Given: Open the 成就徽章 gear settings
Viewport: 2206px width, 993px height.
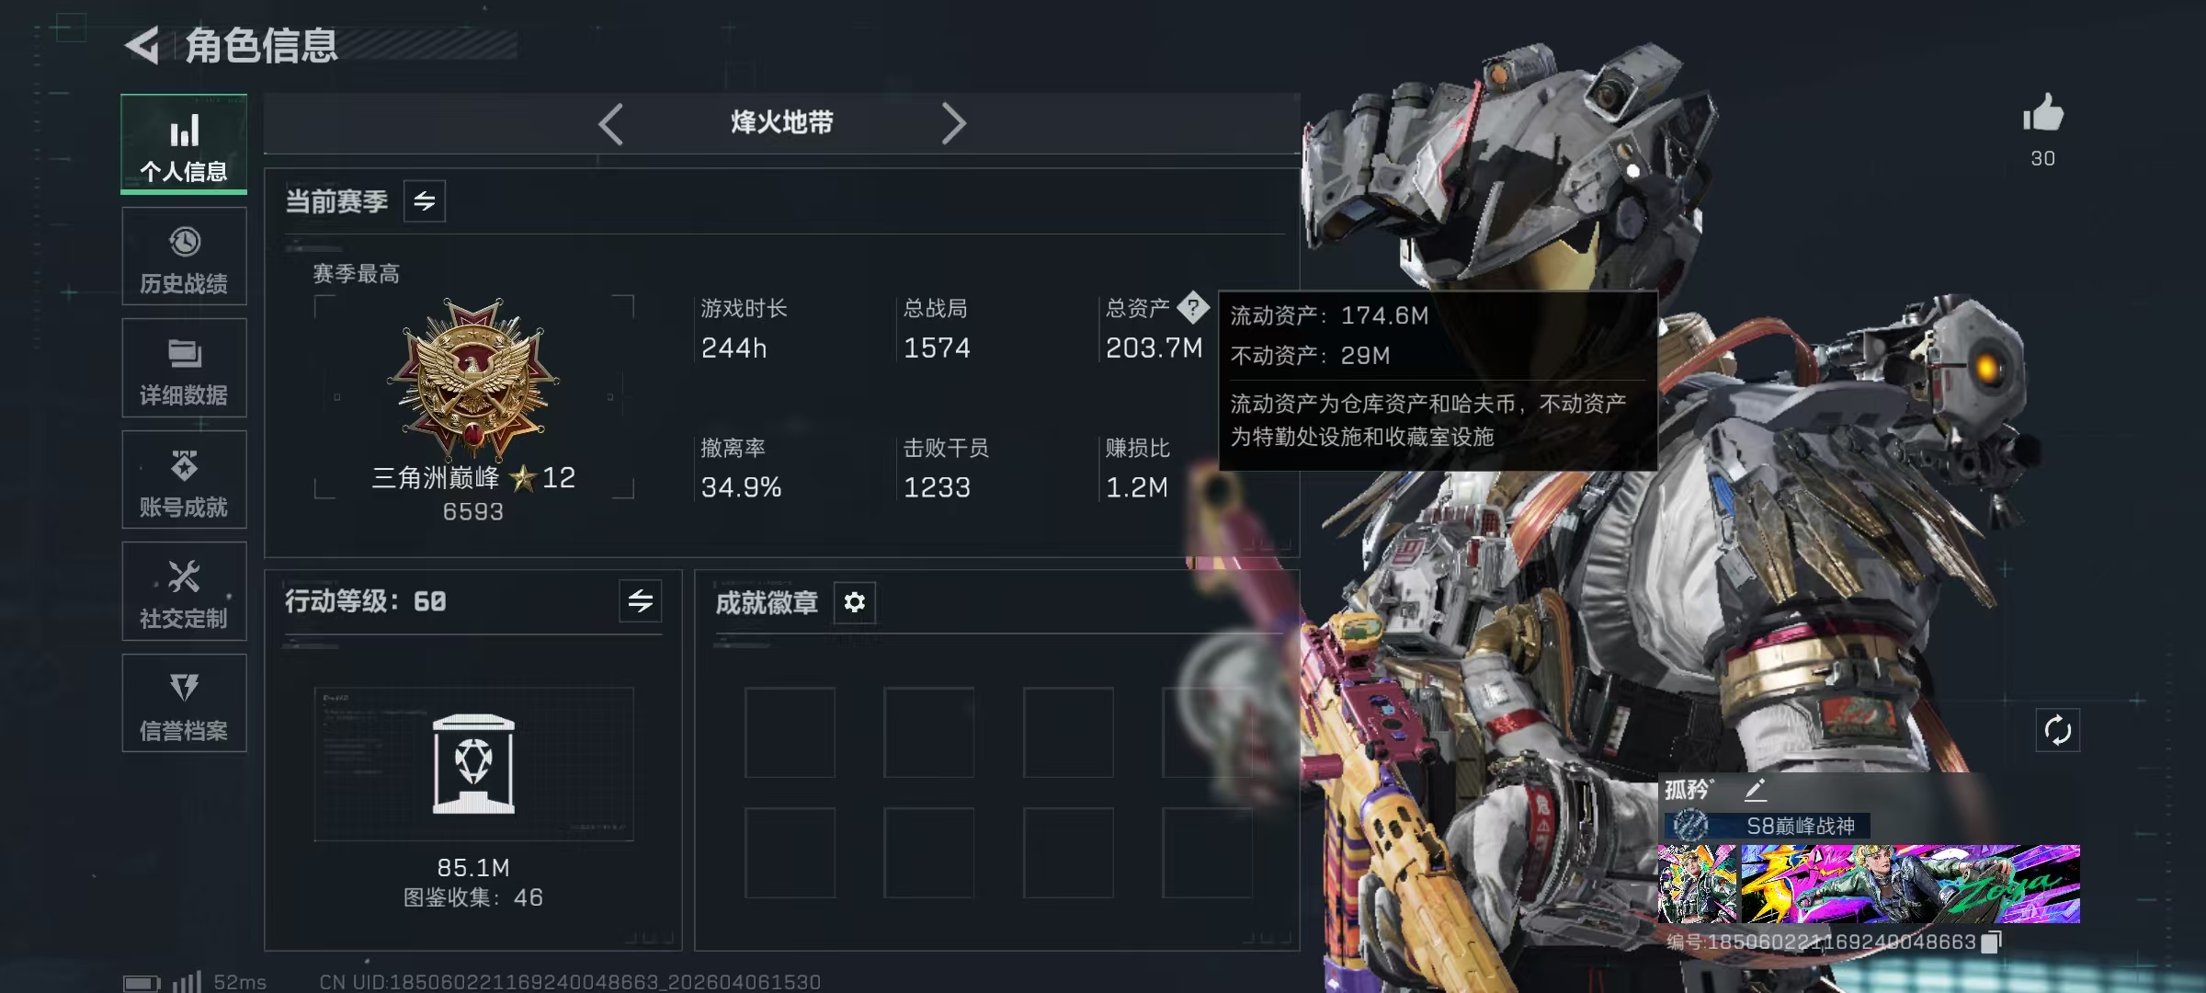Looking at the screenshot, I should click(855, 602).
